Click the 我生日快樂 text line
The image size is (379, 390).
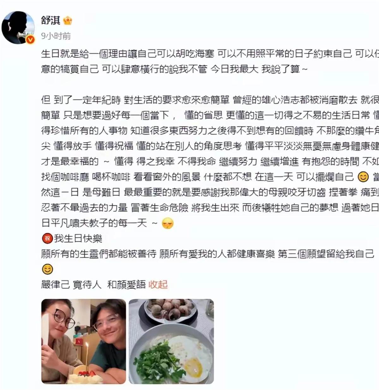(x=78, y=238)
